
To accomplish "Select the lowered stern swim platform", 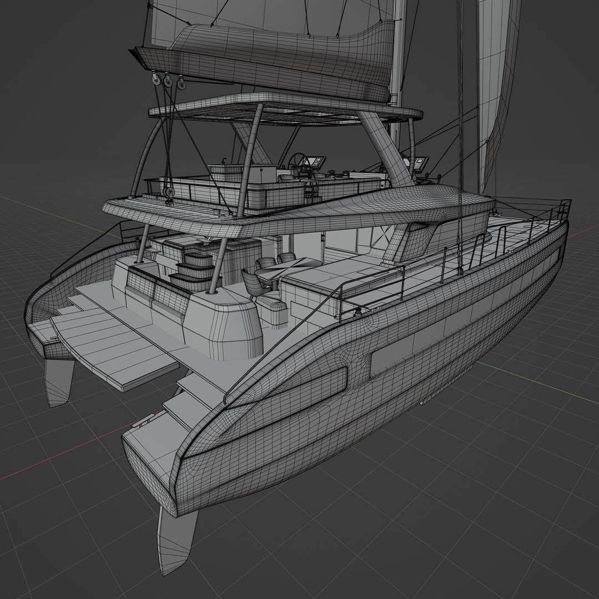I will tap(114, 348).
